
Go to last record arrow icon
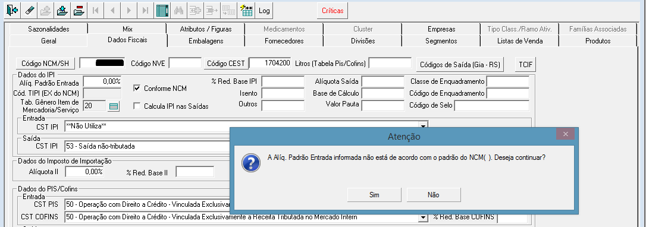tap(145, 11)
